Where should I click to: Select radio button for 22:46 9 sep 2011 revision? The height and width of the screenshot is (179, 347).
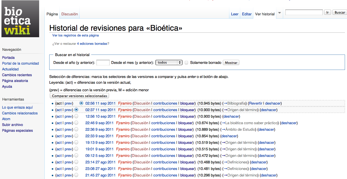click(x=76, y=123)
